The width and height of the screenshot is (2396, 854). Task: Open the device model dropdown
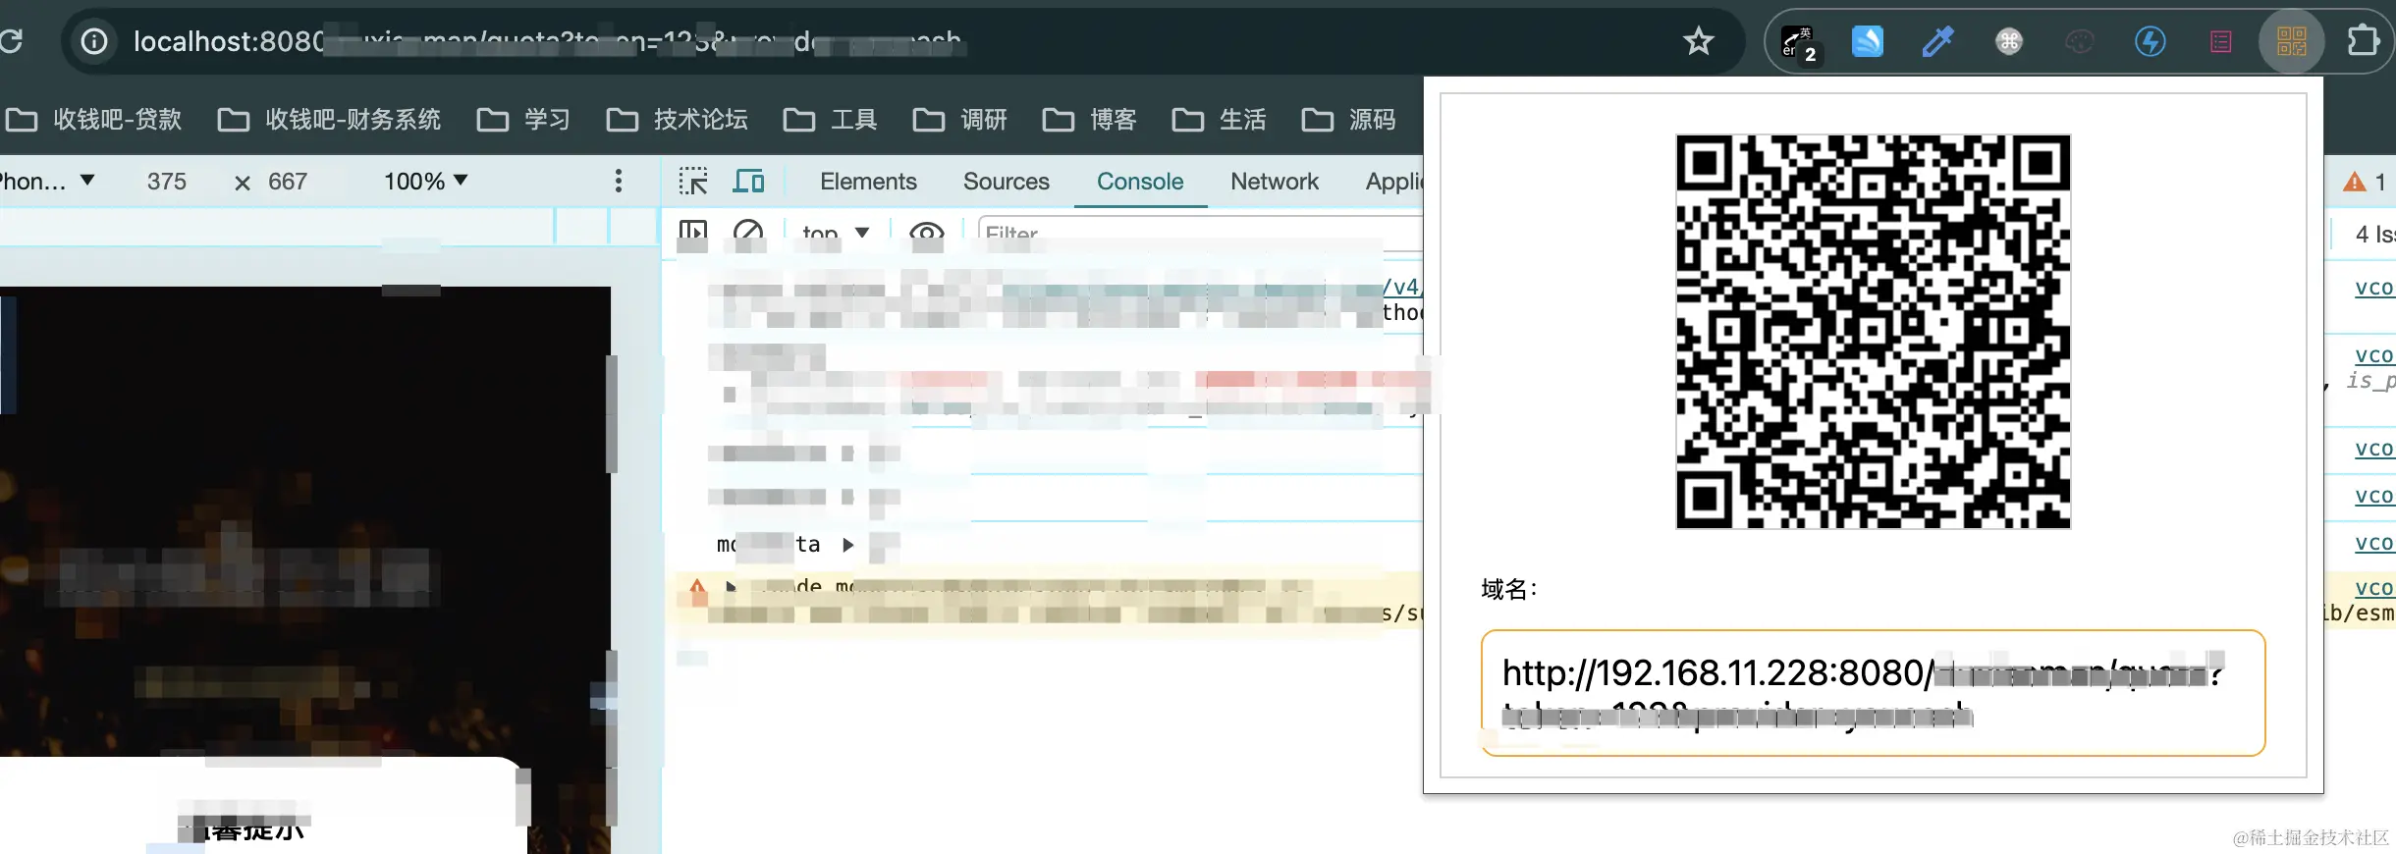47,182
